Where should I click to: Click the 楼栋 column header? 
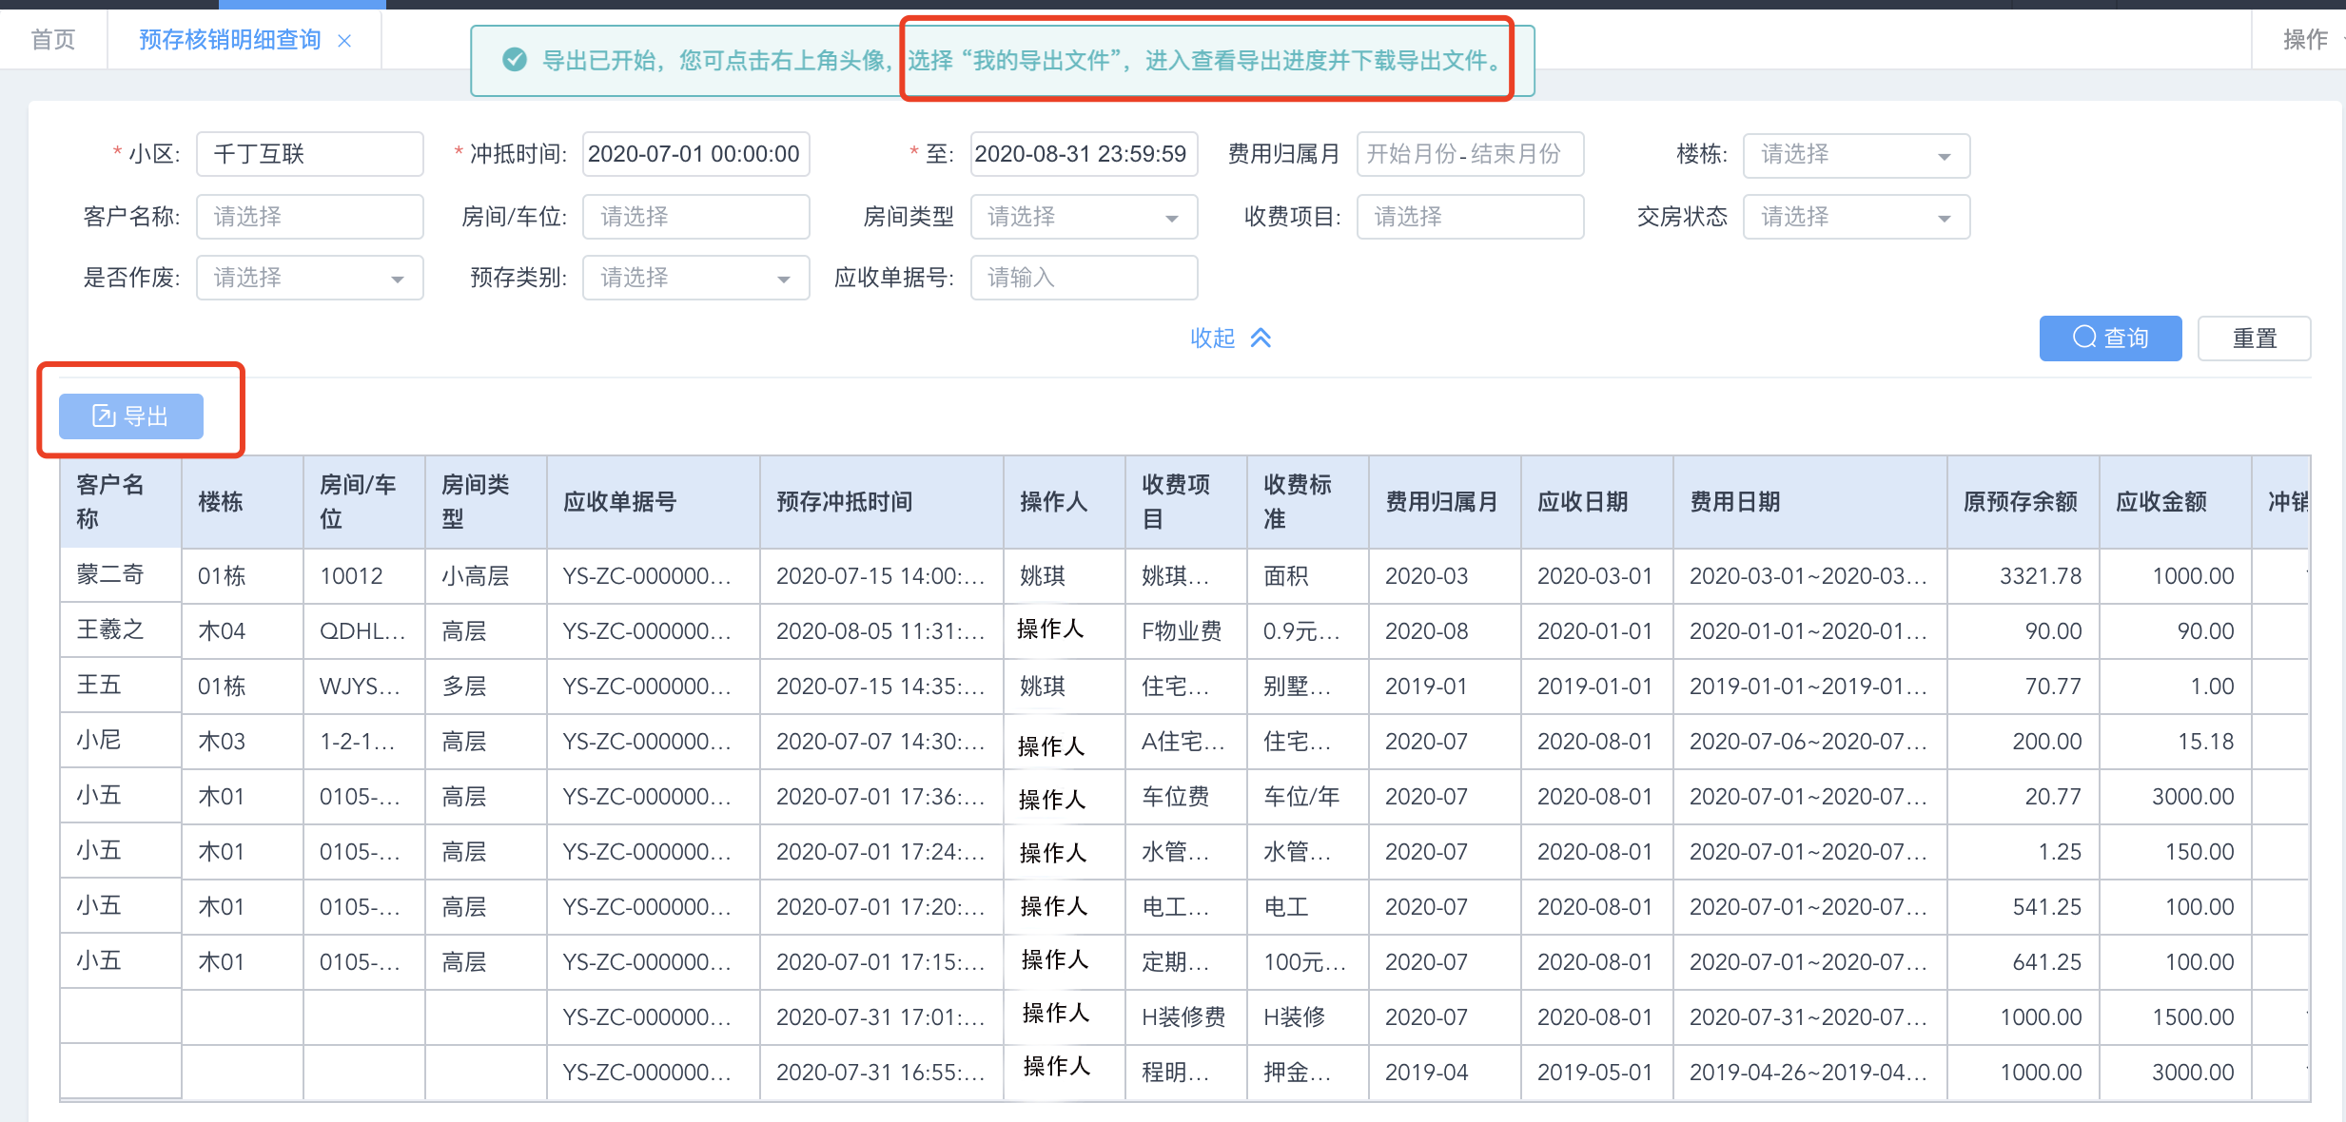[x=243, y=502]
